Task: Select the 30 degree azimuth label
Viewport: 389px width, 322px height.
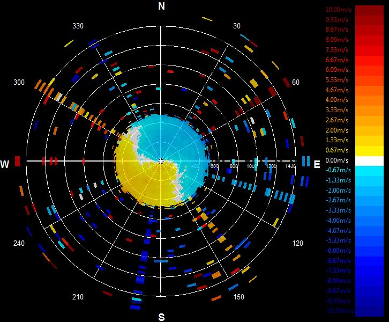Action: (237, 26)
